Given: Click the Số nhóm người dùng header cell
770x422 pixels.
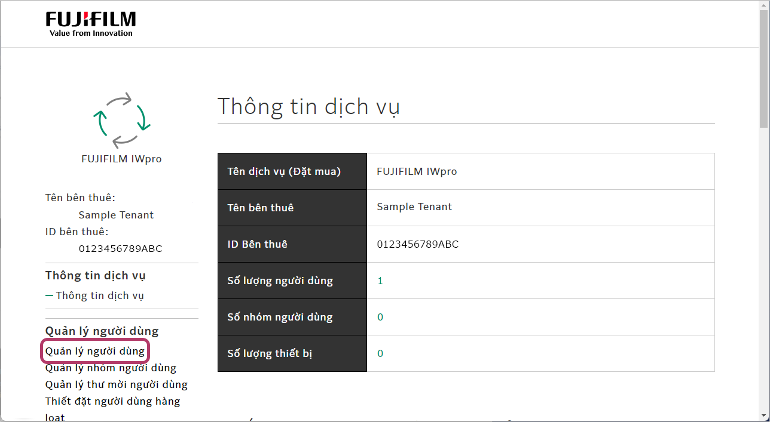Looking at the screenshot, I should pos(292,317).
